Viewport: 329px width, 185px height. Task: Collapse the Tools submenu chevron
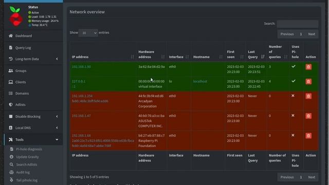57,139
